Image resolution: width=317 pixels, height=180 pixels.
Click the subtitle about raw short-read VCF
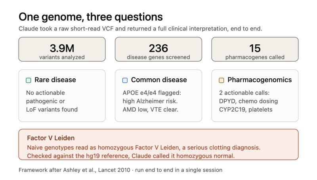pos(140,28)
